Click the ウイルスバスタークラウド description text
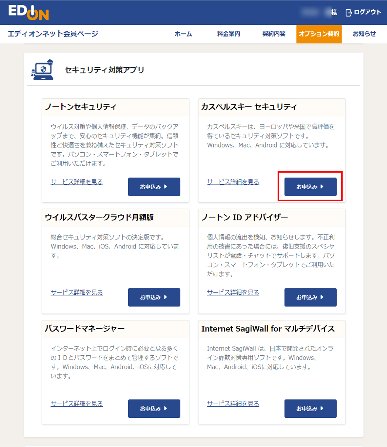Screen dimensions: 387x447 (x=115, y=246)
